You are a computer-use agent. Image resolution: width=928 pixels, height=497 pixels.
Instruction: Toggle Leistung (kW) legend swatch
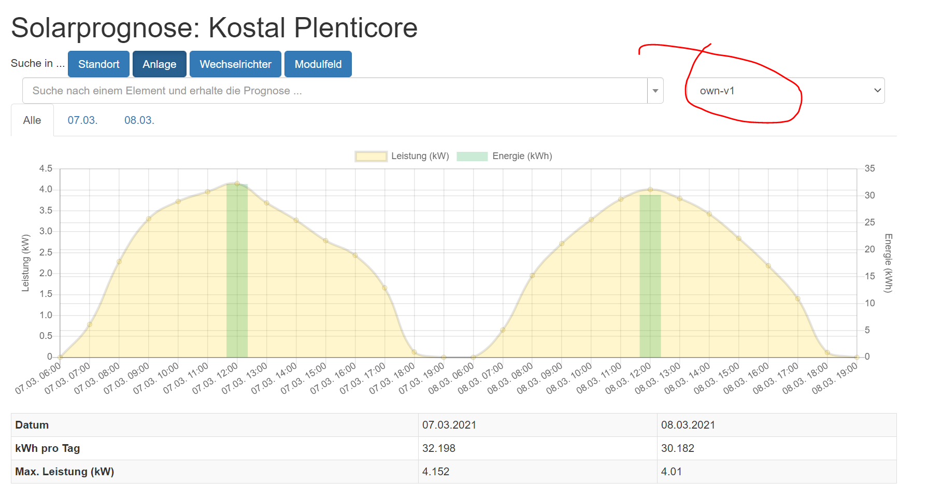(371, 157)
